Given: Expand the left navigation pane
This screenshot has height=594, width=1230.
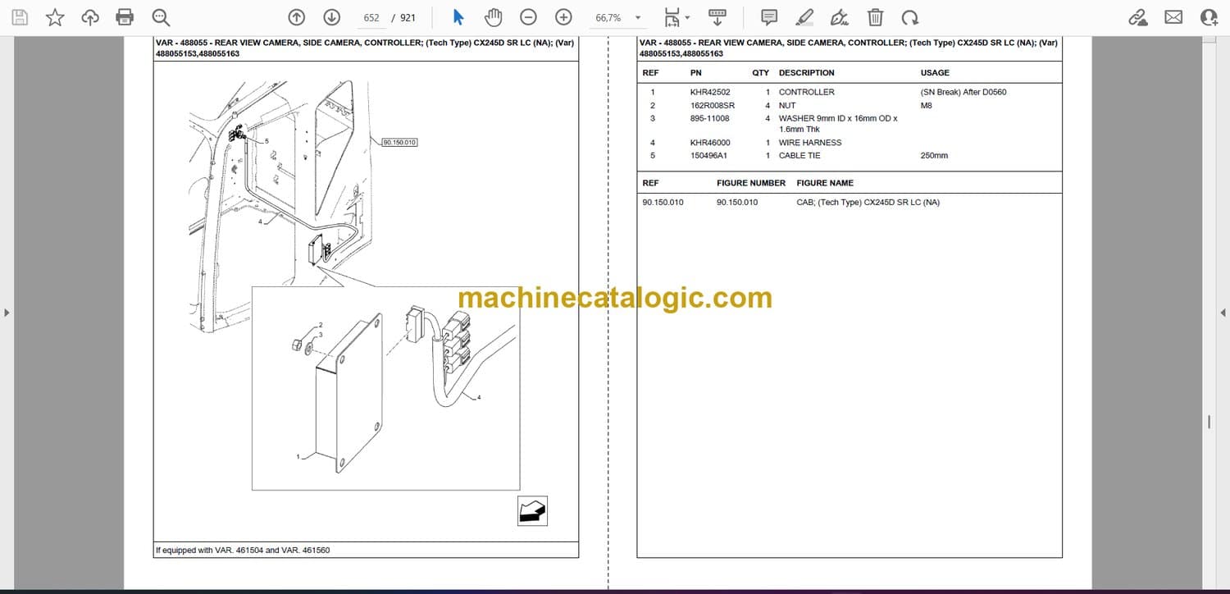Looking at the screenshot, I should pyautogui.click(x=7, y=313).
